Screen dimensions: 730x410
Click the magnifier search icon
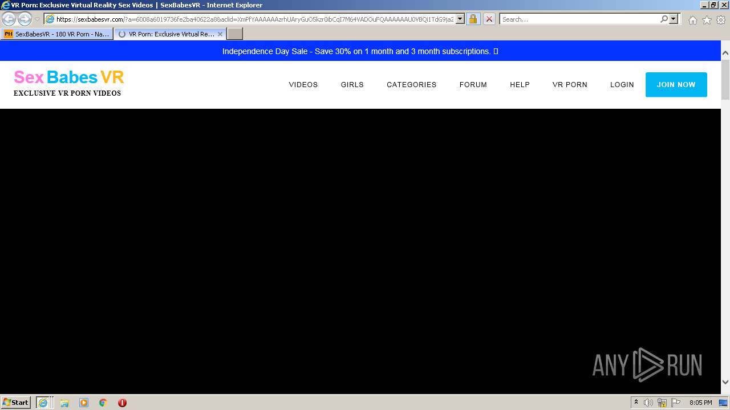(x=664, y=19)
